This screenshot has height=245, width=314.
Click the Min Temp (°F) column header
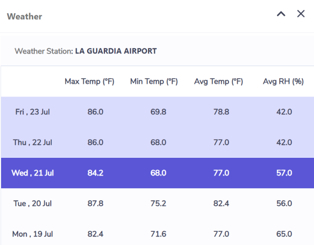click(154, 82)
